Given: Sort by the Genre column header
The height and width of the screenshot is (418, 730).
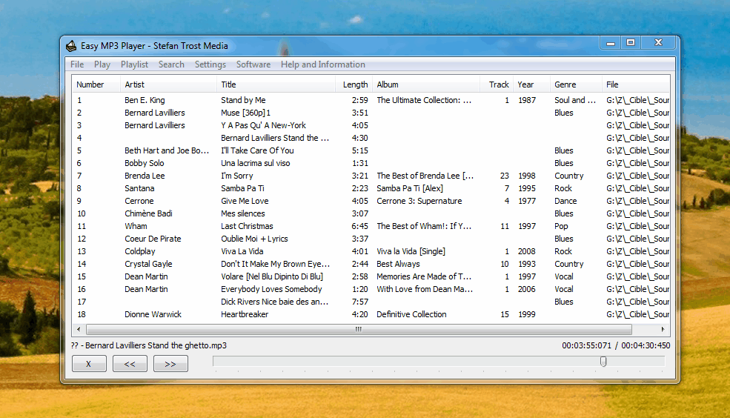Looking at the screenshot, I should 575,84.
